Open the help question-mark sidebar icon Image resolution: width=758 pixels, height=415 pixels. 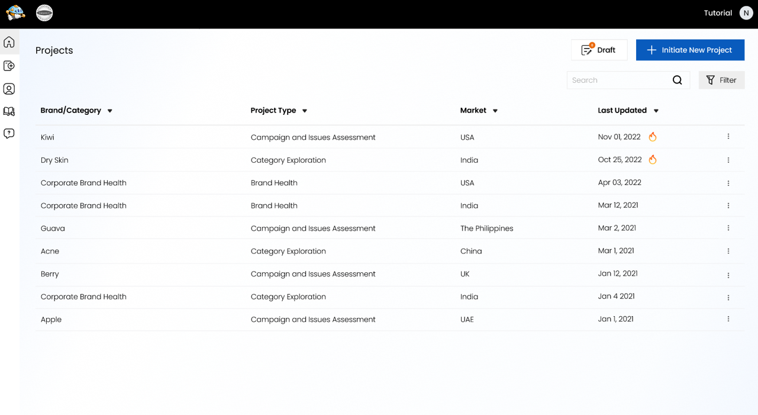pyautogui.click(x=9, y=134)
